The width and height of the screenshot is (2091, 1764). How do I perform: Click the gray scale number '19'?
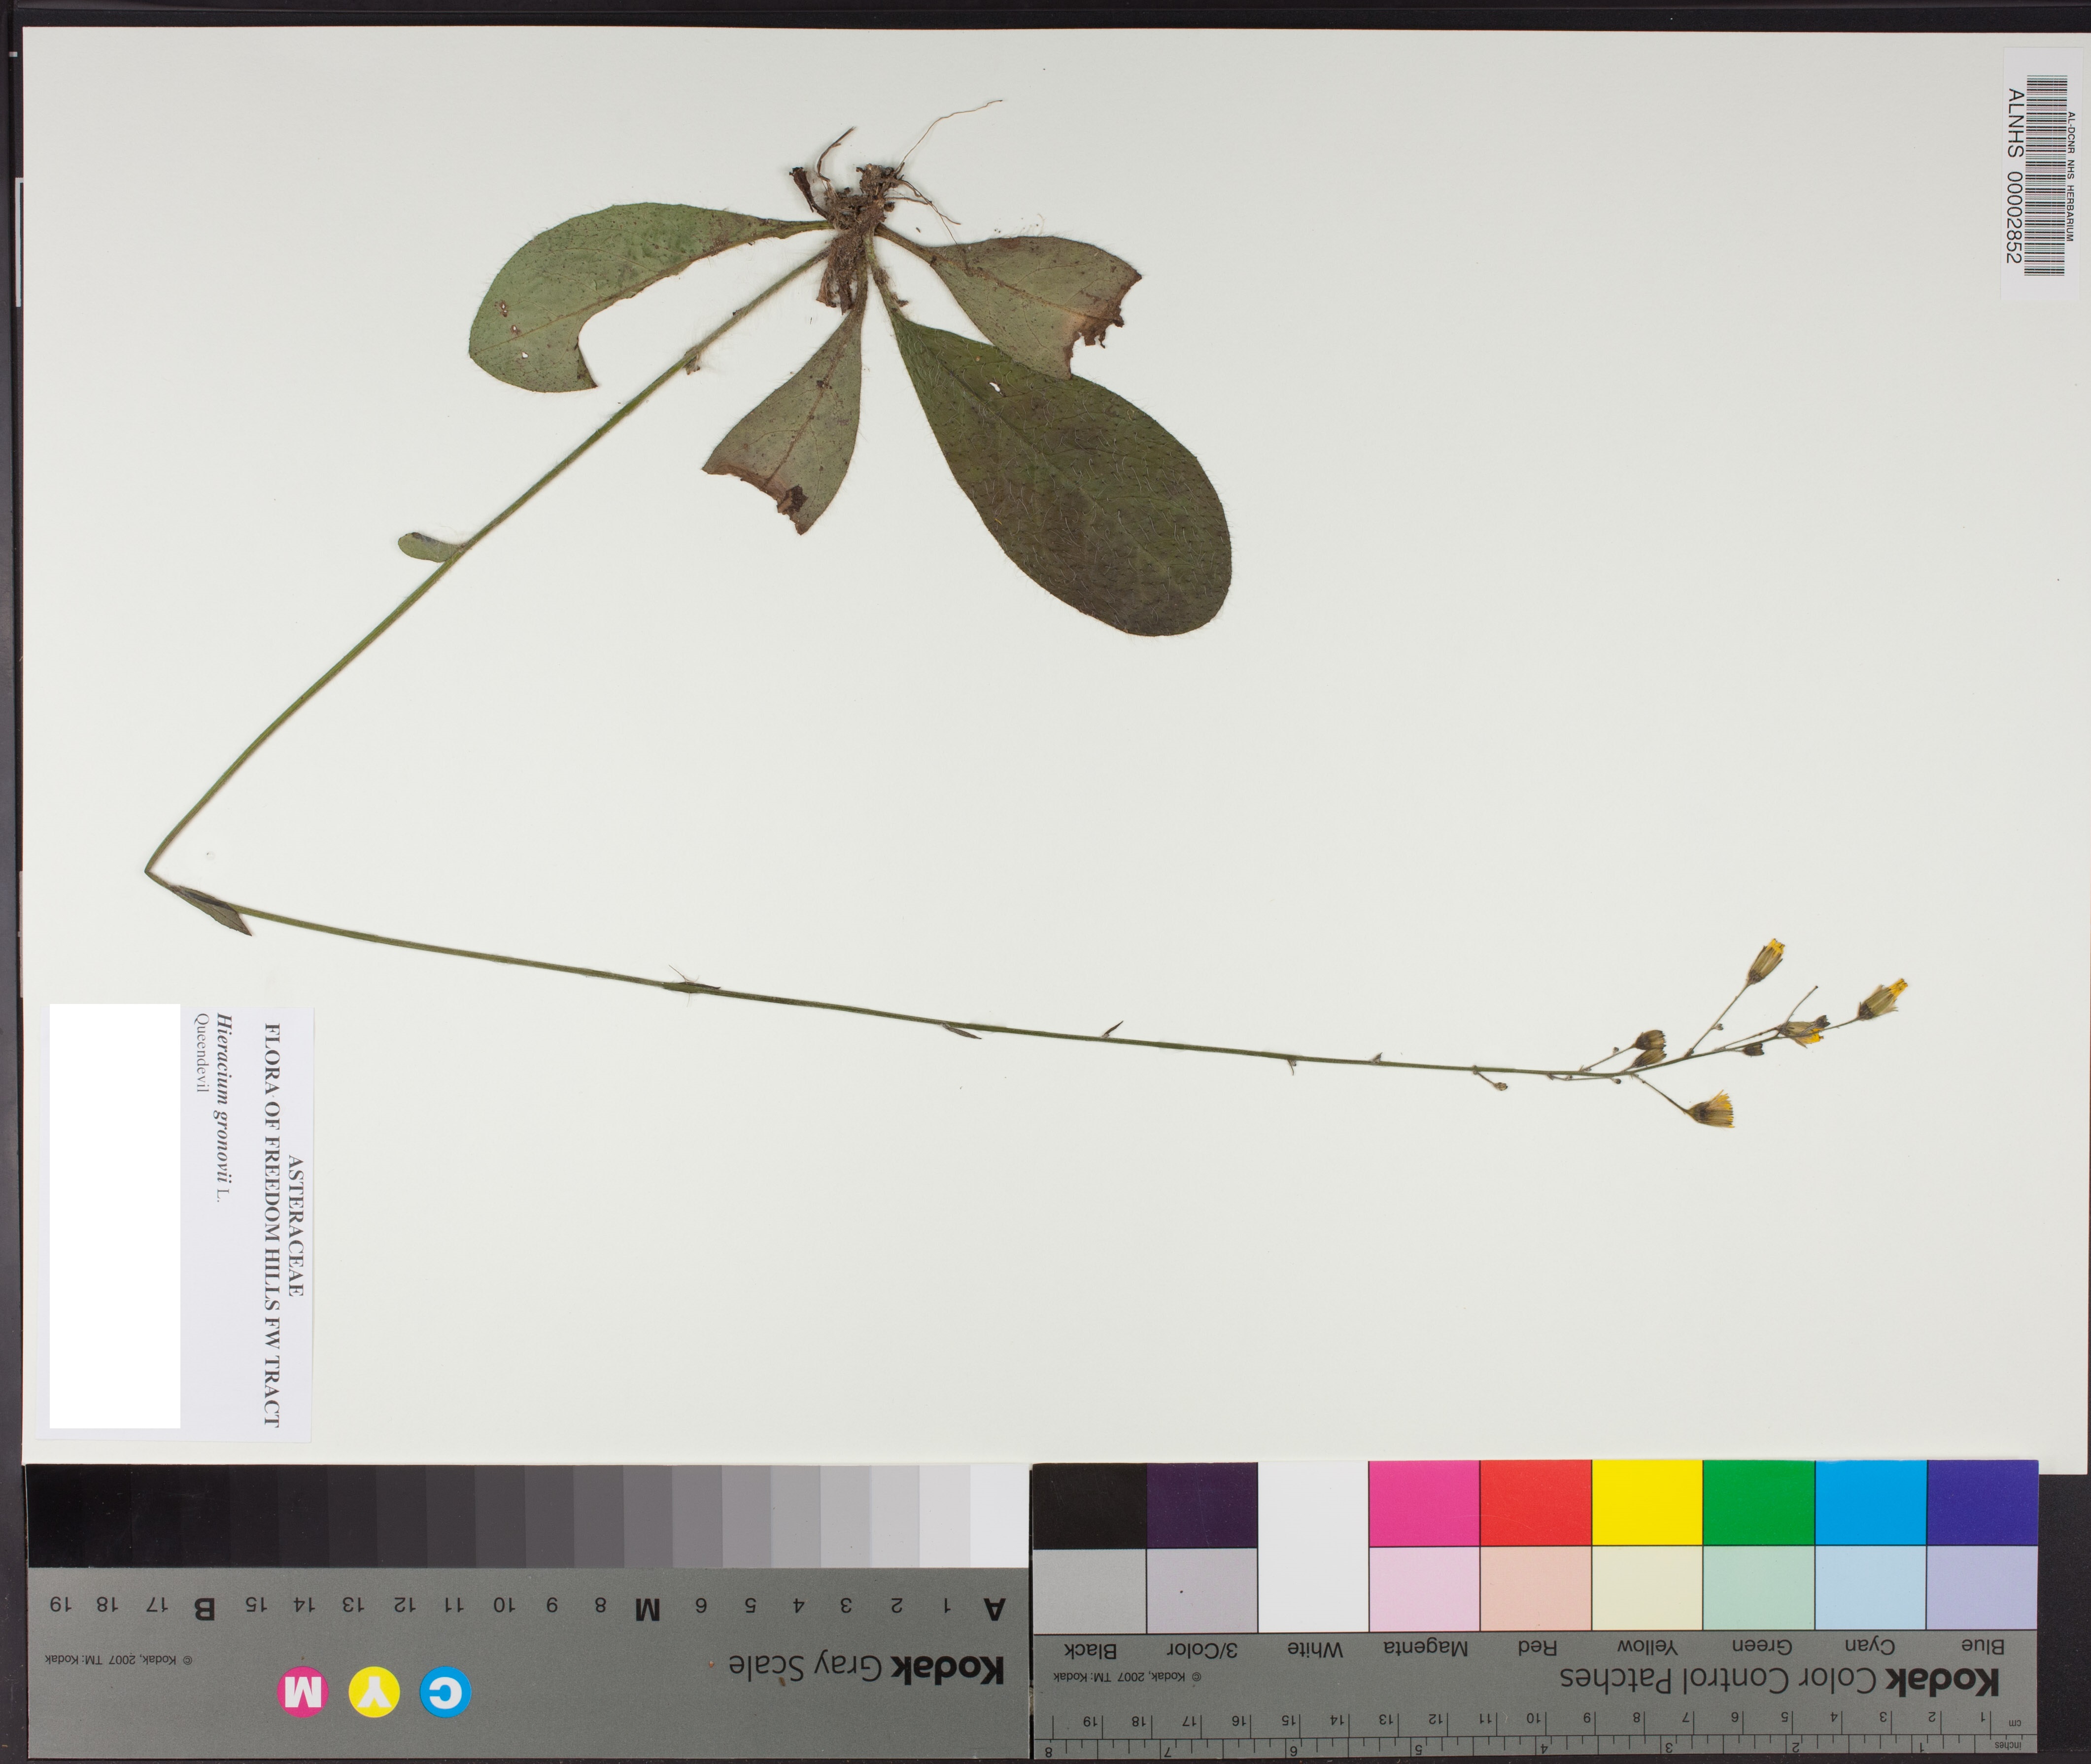pyautogui.click(x=60, y=1604)
